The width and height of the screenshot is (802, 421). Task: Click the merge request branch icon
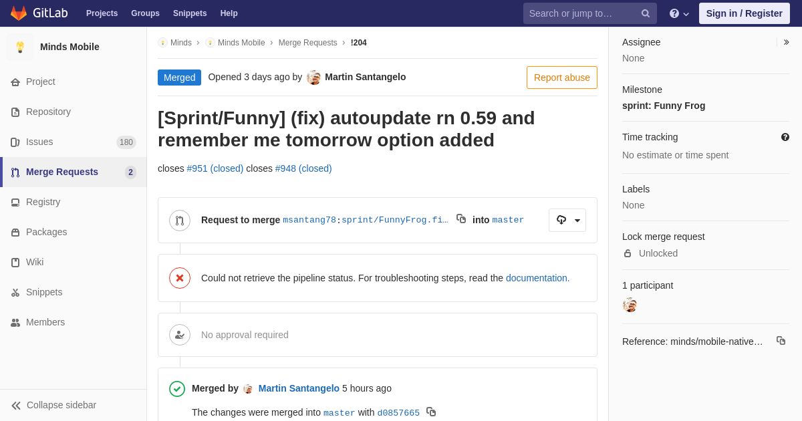pyautogui.click(x=180, y=221)
